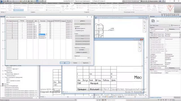Select 'Сечение 4 - фрагмент 1' in project browser
This screenshot has height=101, width=181.
12,69
